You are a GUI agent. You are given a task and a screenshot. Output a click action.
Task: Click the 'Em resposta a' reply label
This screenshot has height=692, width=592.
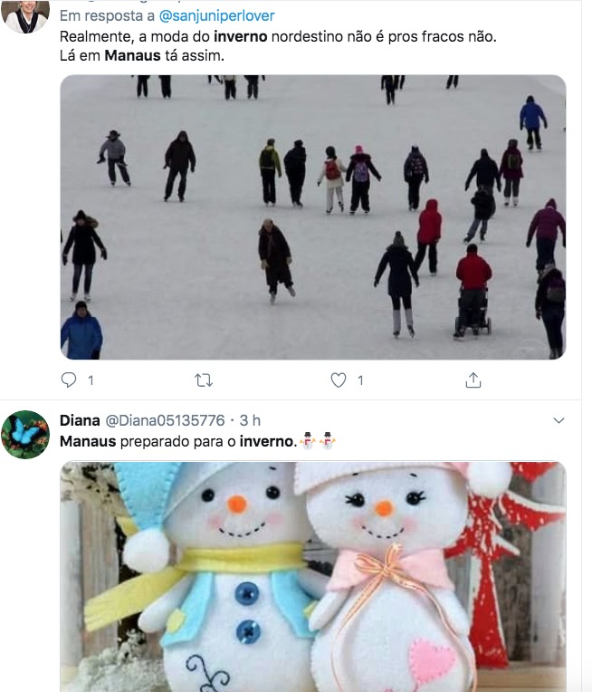pyautogui.click(x=107, y=16)
